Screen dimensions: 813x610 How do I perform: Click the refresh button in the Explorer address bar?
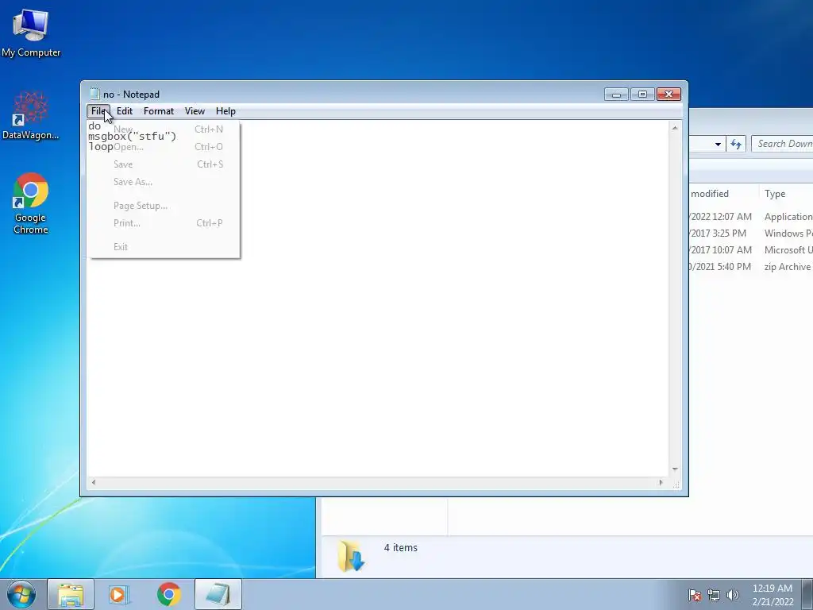(x=736, y=144)
